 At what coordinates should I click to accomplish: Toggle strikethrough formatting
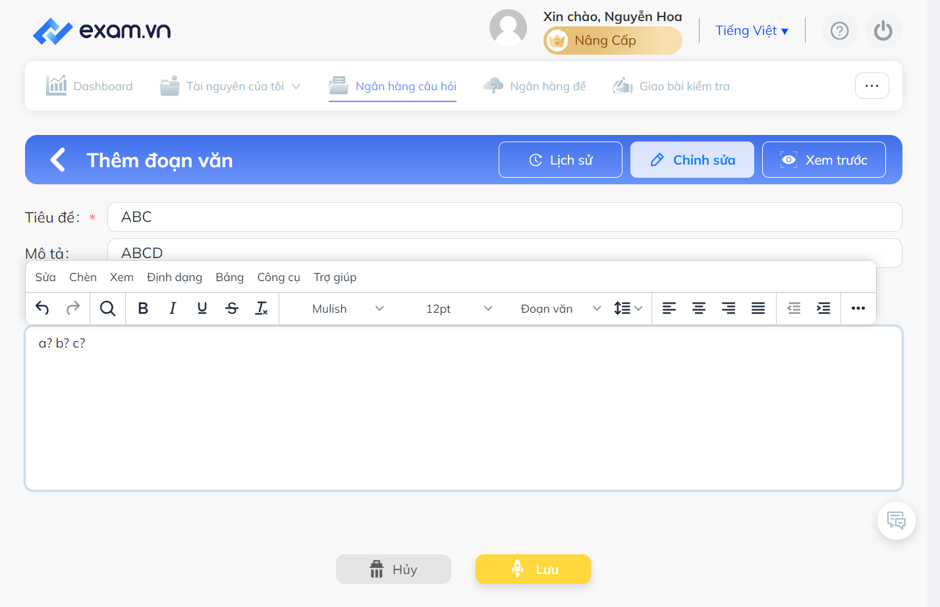[x=232, y=308]
